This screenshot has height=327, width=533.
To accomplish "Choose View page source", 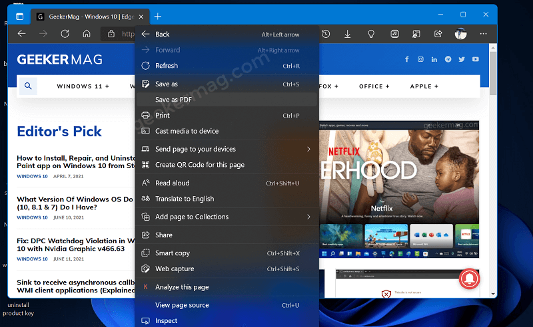I will pos(227,305).
